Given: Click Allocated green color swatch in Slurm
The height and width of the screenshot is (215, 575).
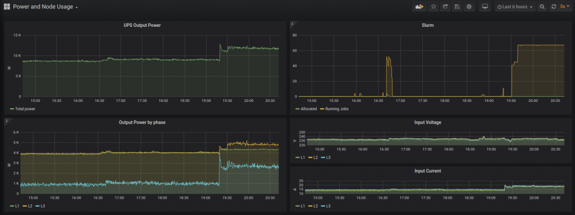Looking at the screenshot, I should (x=297, y=109).
